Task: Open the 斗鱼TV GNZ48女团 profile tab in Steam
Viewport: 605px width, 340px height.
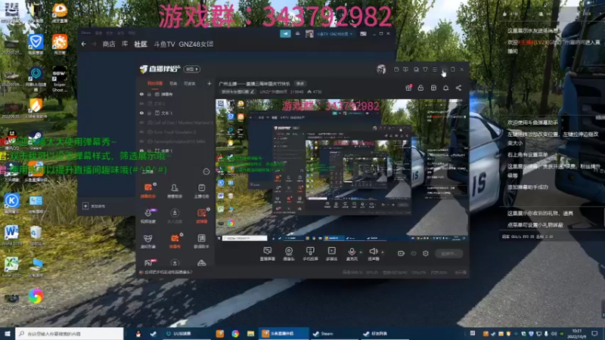Action: click(x=184, y=44)
